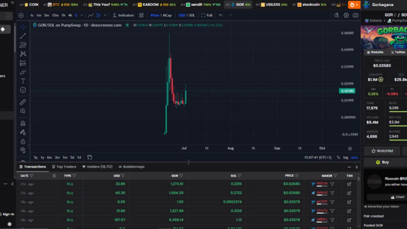Open transaction link for 32.86 USD buy

349,184
